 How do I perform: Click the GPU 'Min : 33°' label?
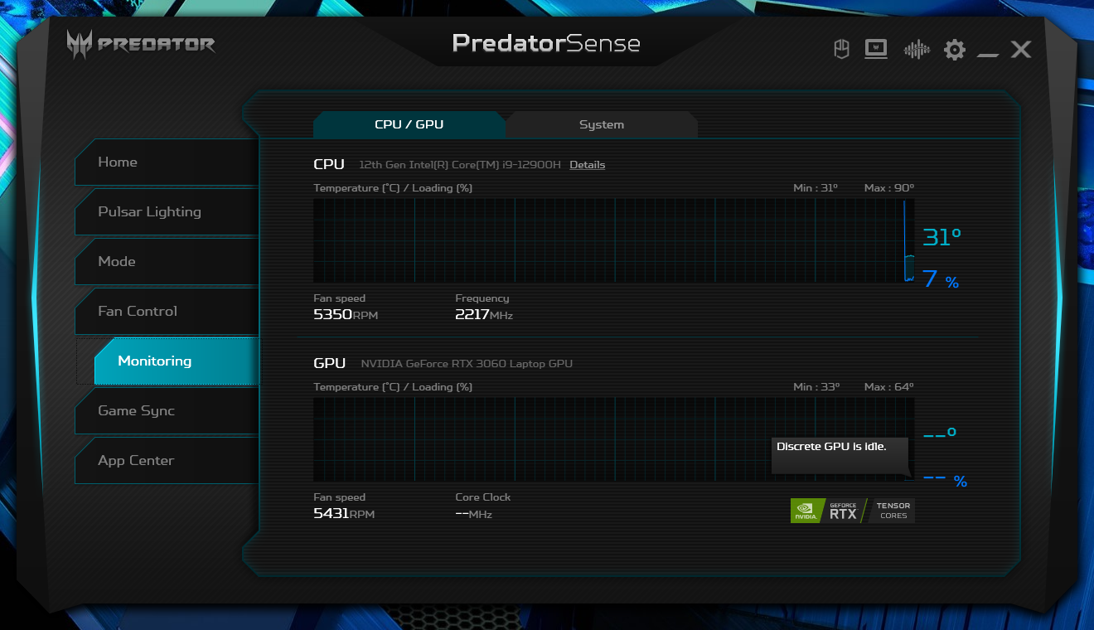click(x=816, y=387)
